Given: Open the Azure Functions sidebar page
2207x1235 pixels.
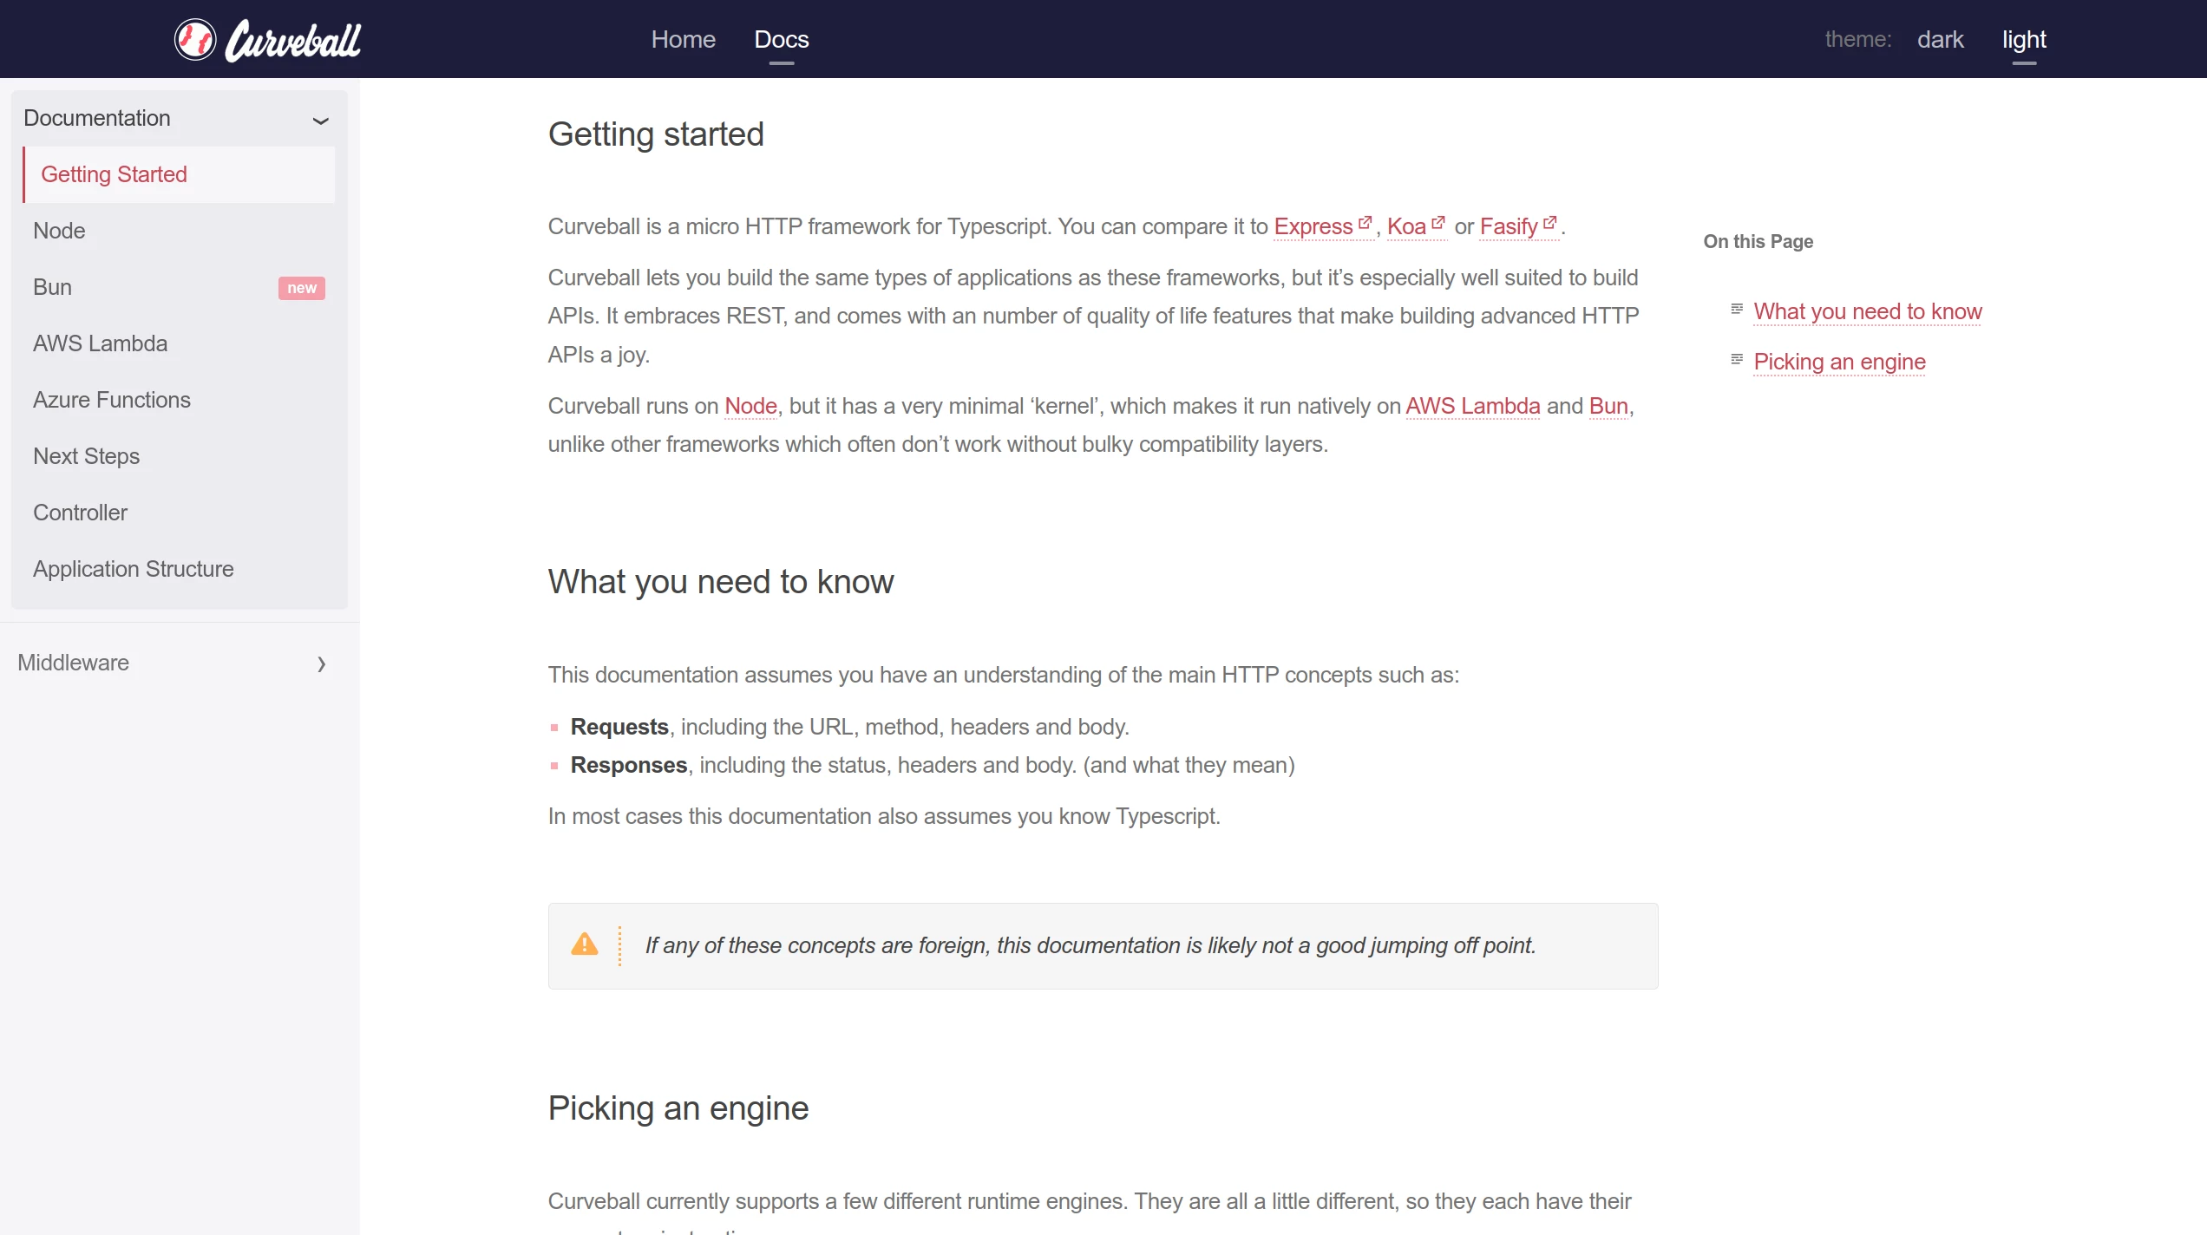Looking at the screenshot, I should pos(112,400).
